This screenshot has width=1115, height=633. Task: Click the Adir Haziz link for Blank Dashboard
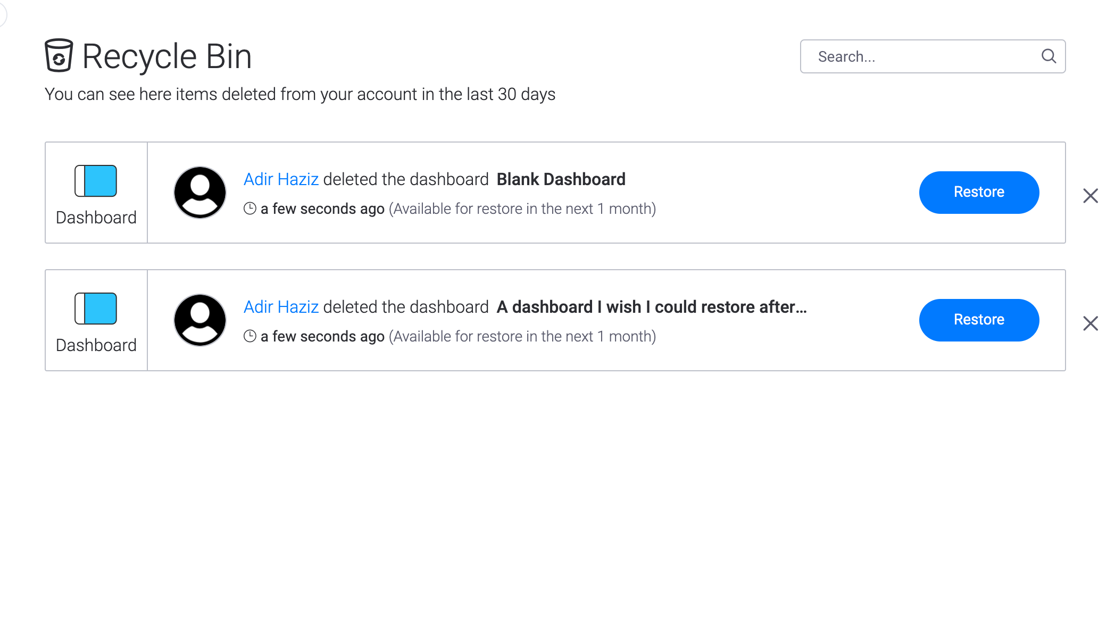point(281,179)
